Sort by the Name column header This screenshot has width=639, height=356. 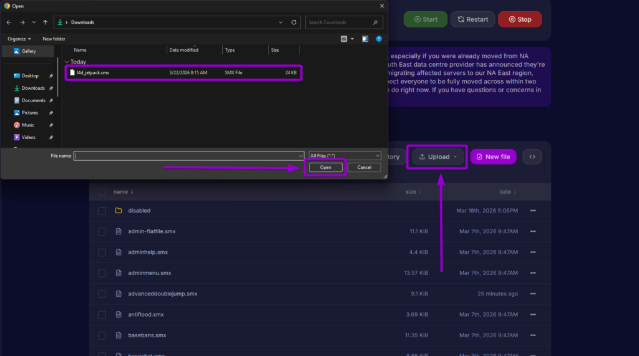click(80, 50)
